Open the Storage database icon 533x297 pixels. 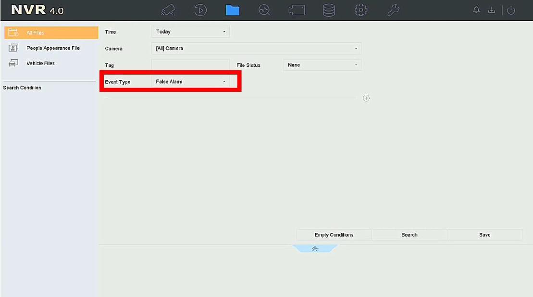point(329,10)
